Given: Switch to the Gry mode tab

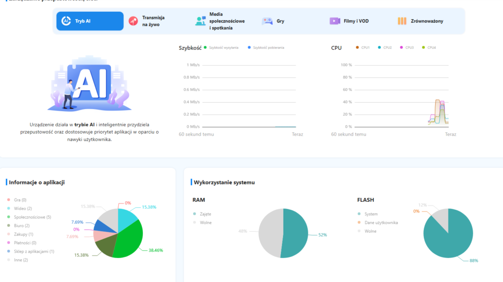Looking at the screenshot, I should [280, 21].
